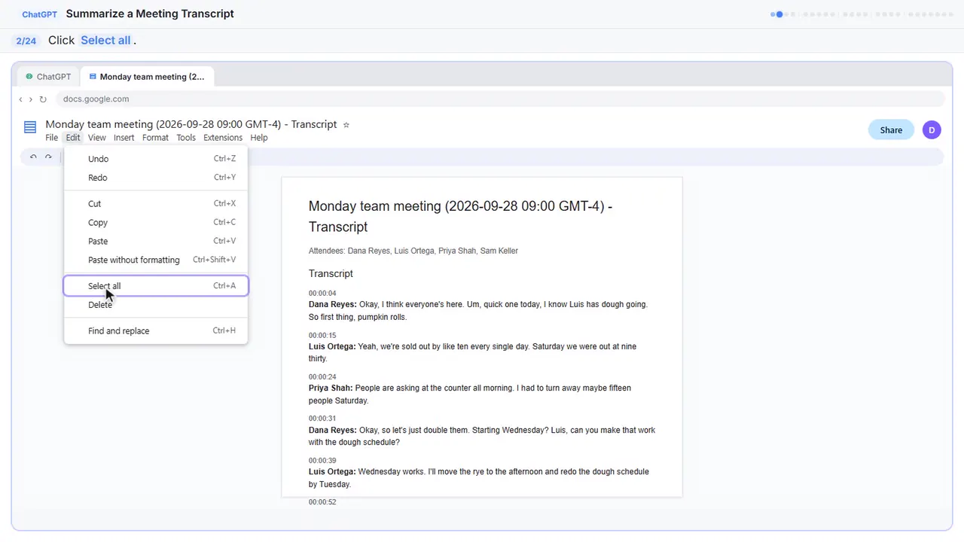Choose Copy from the Edit menu
964x542 pixels.
click(x=156, y=222)
